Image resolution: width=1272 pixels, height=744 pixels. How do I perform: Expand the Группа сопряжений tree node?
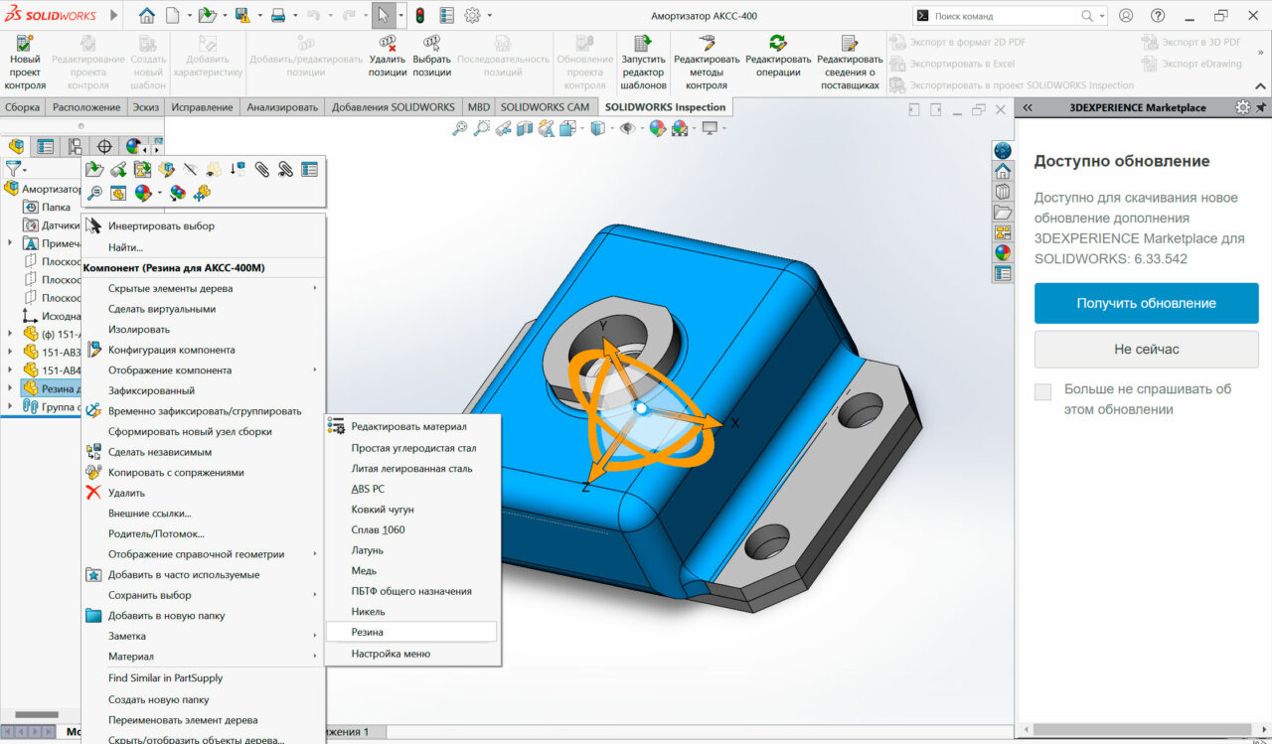coord(10,406)
